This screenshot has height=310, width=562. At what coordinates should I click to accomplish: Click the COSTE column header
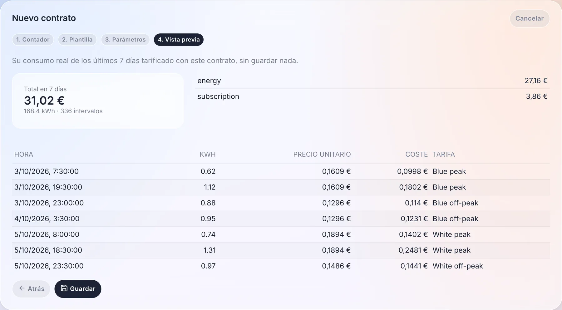(x=417, y=154)
